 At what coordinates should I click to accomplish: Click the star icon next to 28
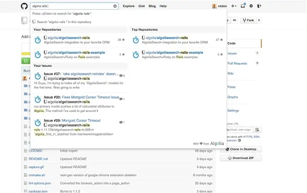click(x=123, y=39)
